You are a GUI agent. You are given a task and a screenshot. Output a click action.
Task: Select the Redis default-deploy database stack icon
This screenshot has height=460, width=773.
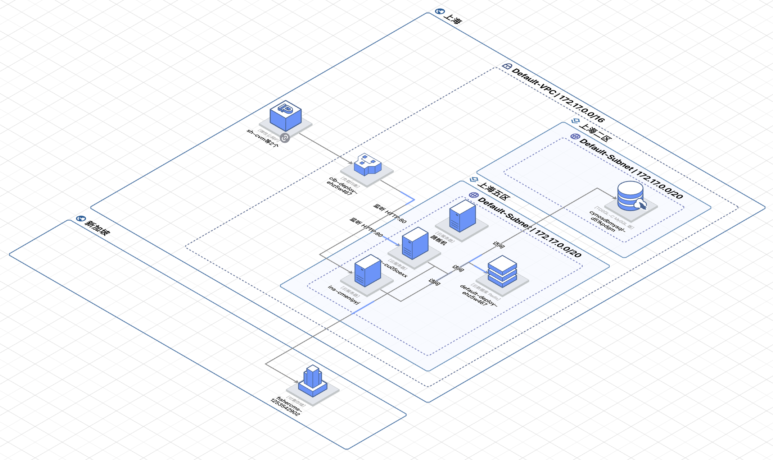click(502, 271)
